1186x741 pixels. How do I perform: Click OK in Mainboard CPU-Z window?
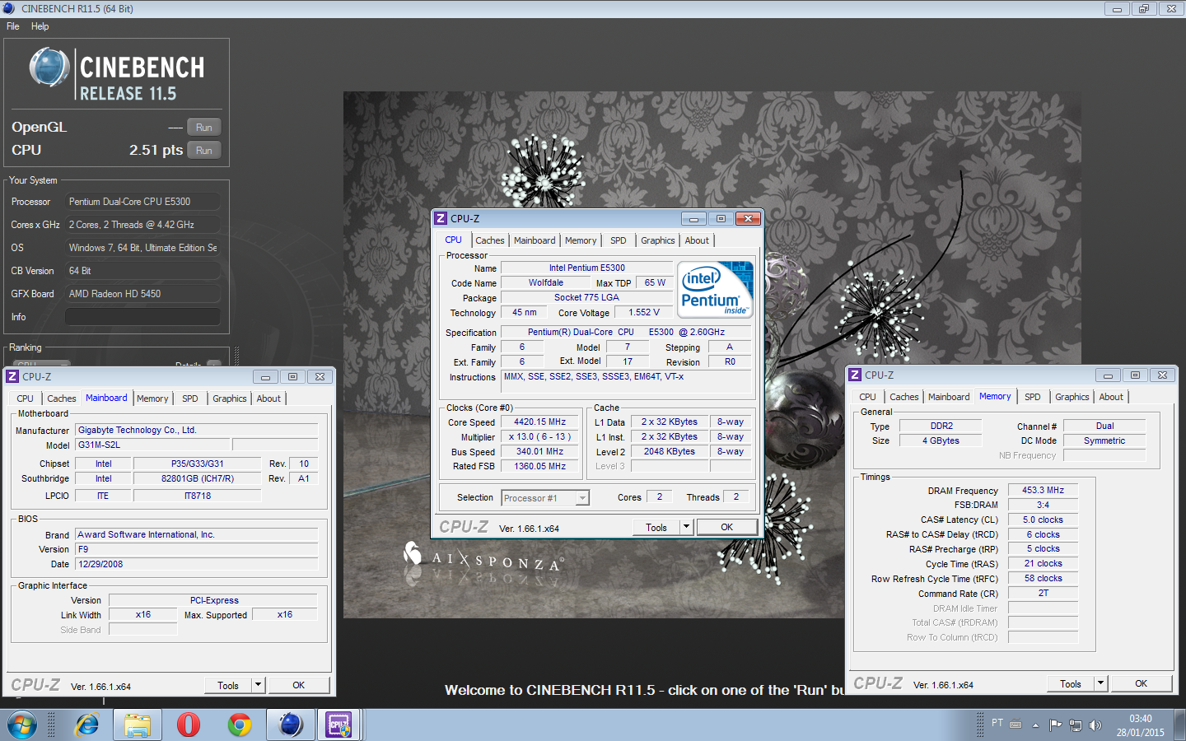click(299, 685)
